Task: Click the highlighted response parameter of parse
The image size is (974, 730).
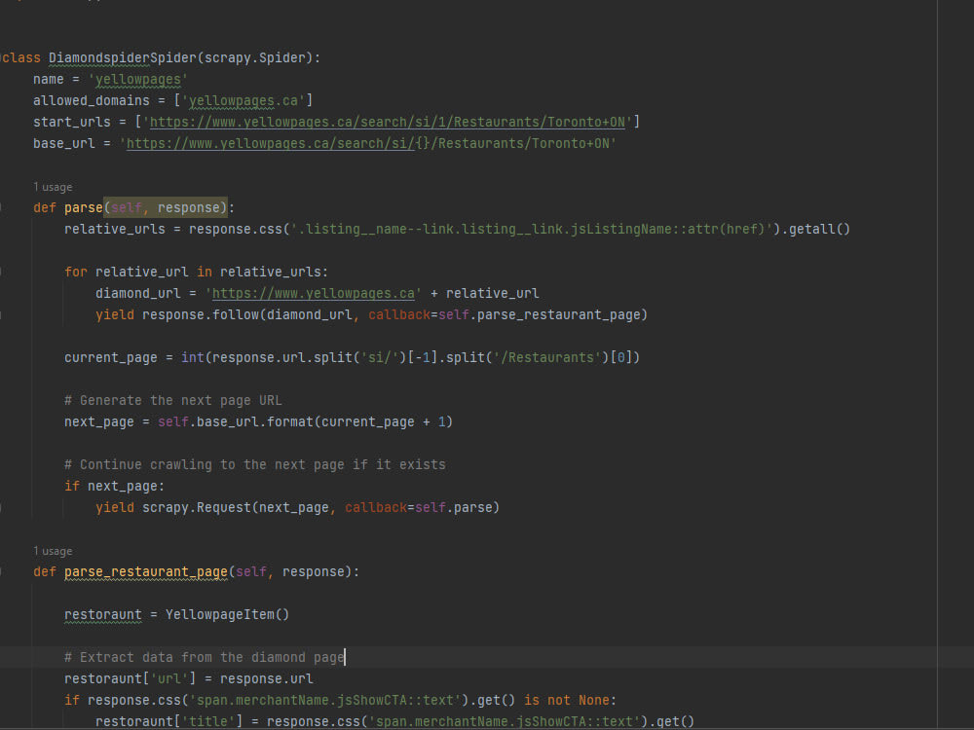Action: click(x=188, y=207)
